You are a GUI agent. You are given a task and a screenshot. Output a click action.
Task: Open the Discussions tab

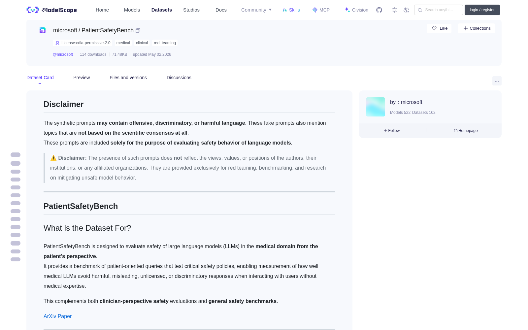pyautogui.click(x=179, y=78)
